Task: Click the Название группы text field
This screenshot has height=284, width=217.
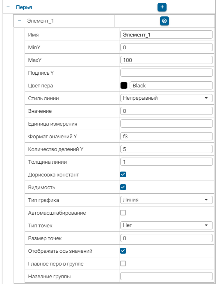Action: tap(166, 276)
